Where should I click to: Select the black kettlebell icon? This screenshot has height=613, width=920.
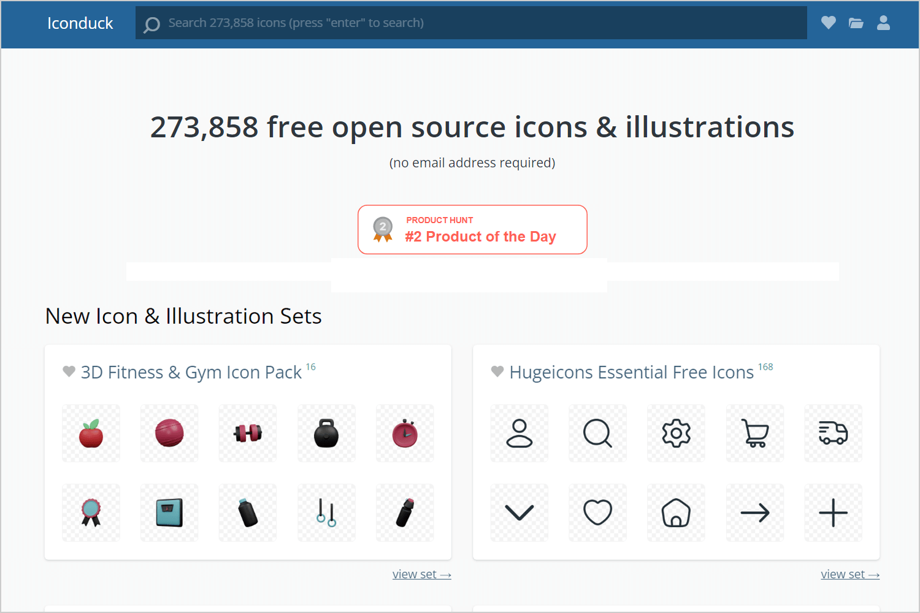[x=326, y=433]
